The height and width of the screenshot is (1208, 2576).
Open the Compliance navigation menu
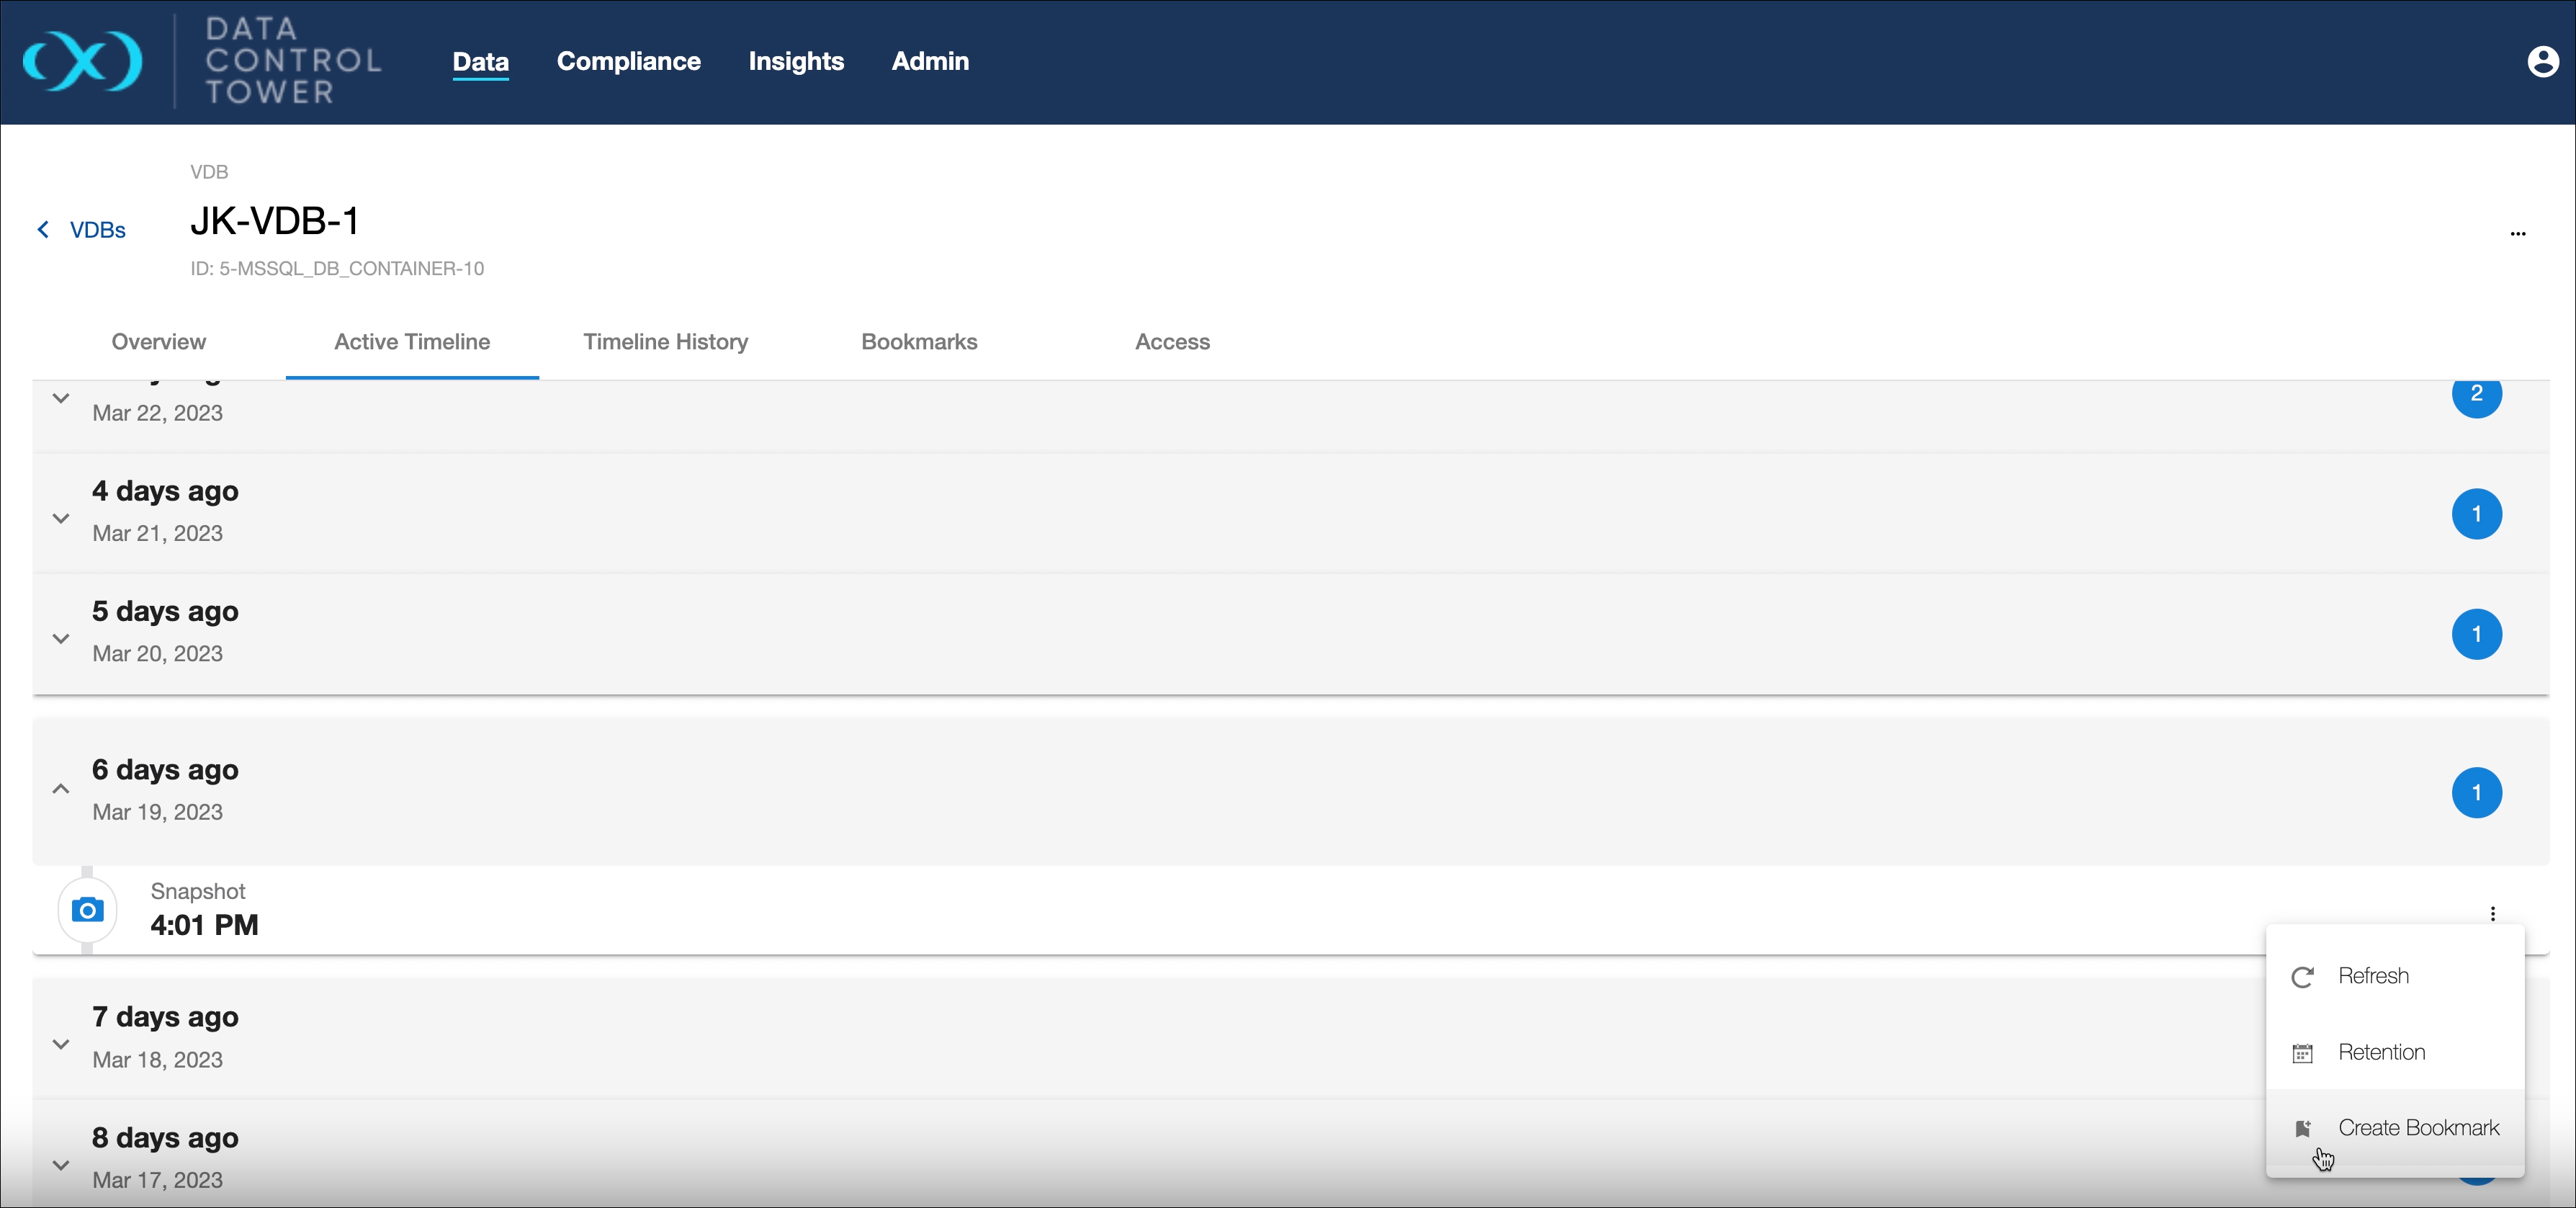click(x=628, y=61)
